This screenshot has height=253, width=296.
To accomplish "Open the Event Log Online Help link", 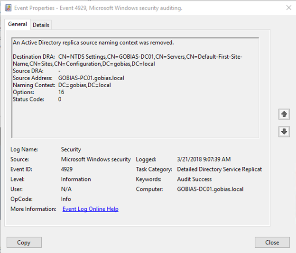I will [x=91, y=209].
